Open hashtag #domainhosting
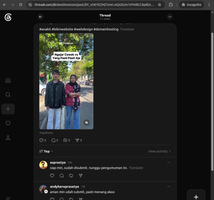Screen dimensions: 214x200 point(106,29)
